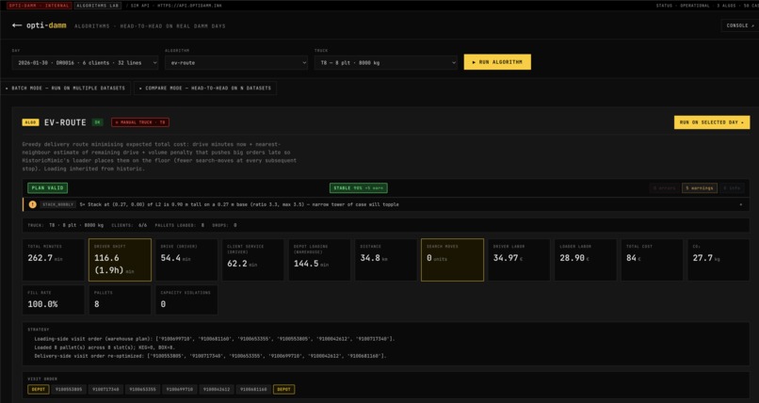
Task: Click the CO₂ 27.7 kg card
Action: coord(719,259)
